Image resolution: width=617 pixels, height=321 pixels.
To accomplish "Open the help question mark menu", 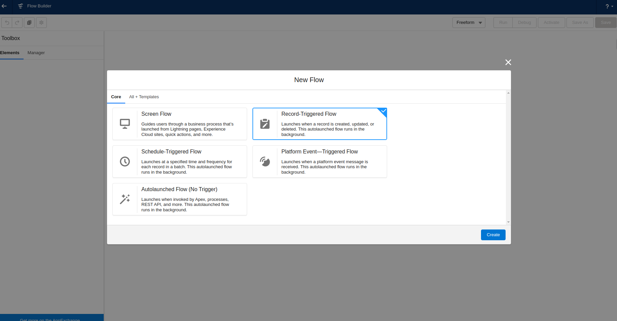I will (x=609, y=6).
